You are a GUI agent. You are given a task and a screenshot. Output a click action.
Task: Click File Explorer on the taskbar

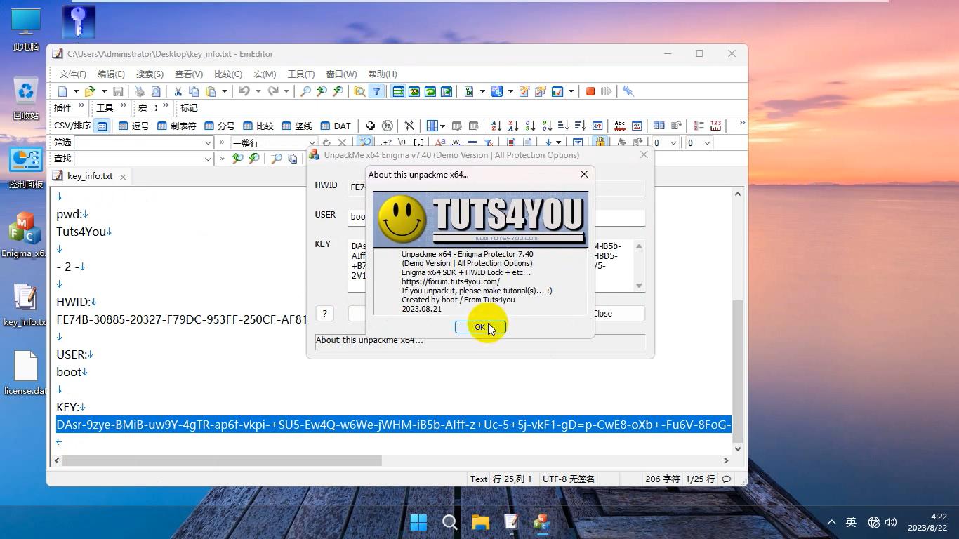pyautogui.click(x=480, y=522)
